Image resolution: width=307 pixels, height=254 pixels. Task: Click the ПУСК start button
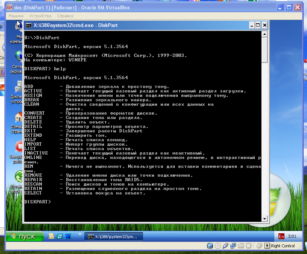23,237
